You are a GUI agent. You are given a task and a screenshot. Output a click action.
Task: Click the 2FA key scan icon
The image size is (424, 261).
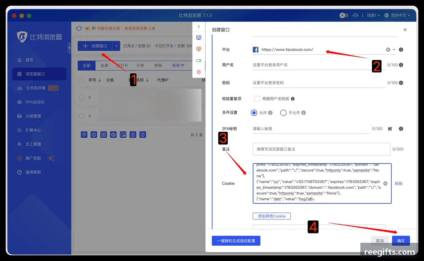coord(390,129)
